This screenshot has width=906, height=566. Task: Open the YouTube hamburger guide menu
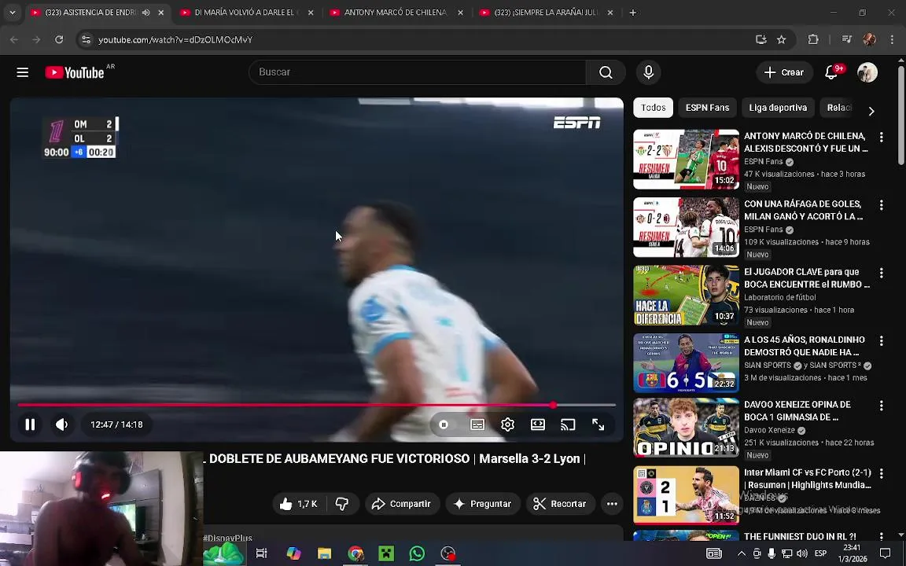(x=23, y=72)
